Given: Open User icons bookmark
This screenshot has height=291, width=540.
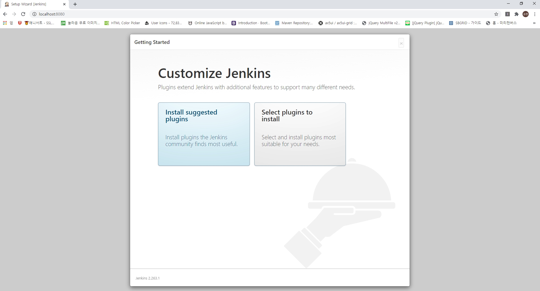Looking at the screenshot, I should pos(163,23).
